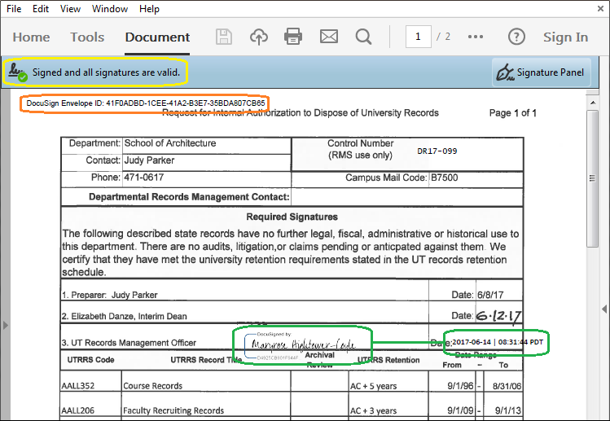Open the View menu
The image size is (610, 421).
pos(70,9)
